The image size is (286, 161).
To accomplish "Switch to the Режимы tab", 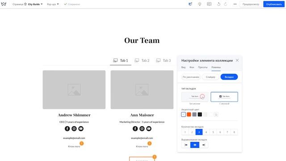I will pyautogui.click(x=216, y=68).
